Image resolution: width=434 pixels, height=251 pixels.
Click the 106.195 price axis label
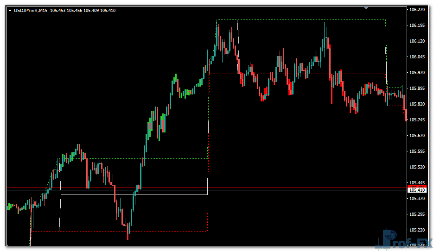(x=417, y=25)
